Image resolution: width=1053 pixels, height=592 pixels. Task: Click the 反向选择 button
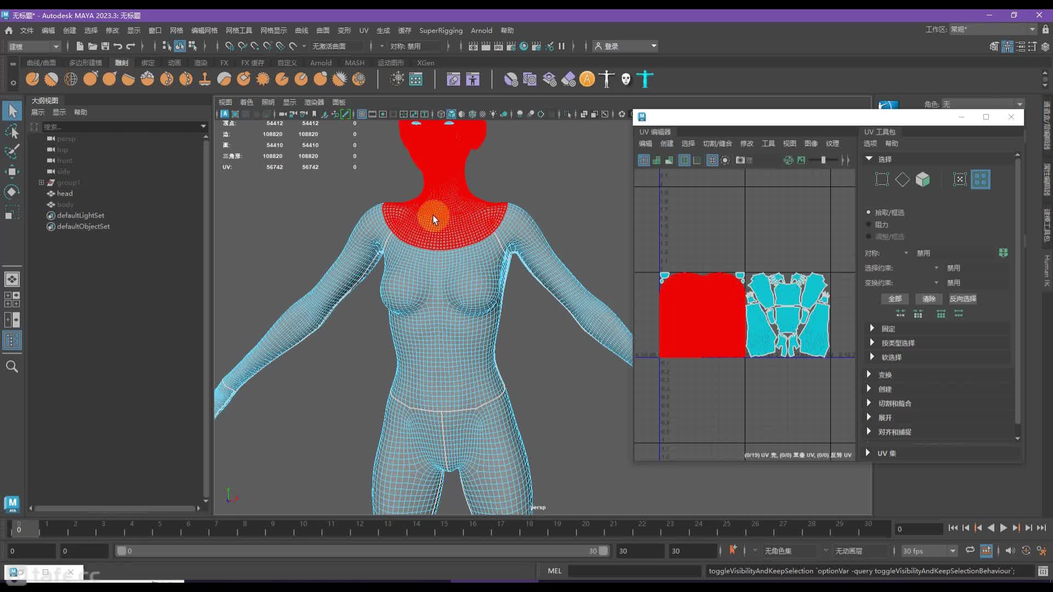click(963, 299)
